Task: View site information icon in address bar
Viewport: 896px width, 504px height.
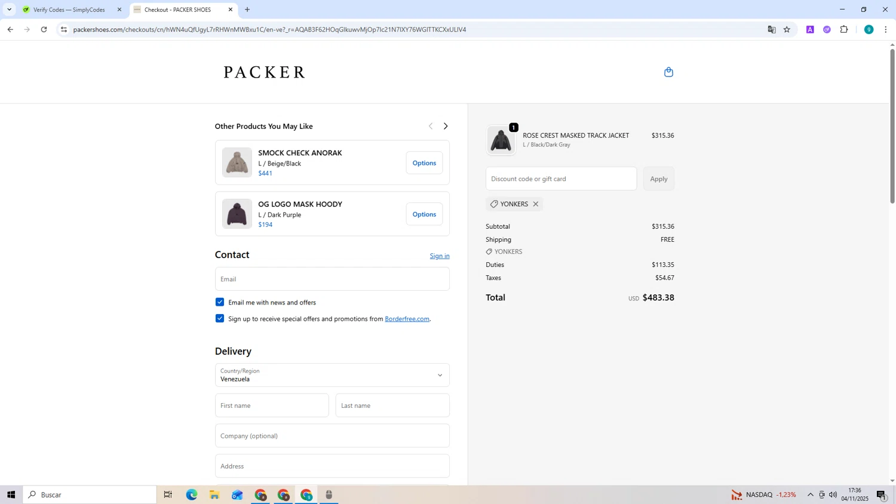Action: point(64,29)
